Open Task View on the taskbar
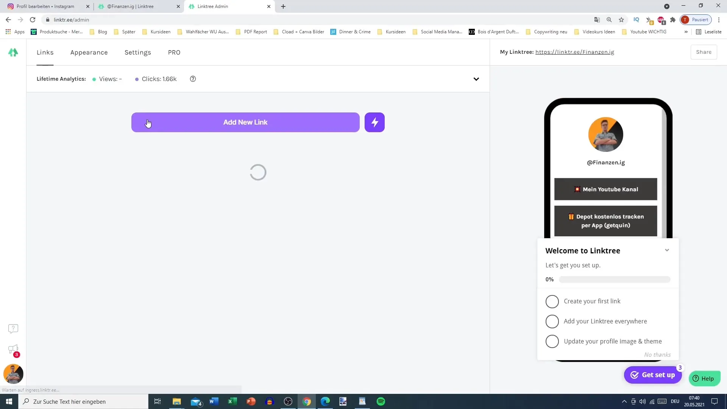This screenshot has height=409, width=727. coord(158,401)
